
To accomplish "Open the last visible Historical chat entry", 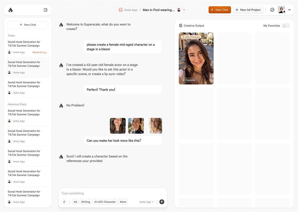I will [x=28, y=197].
